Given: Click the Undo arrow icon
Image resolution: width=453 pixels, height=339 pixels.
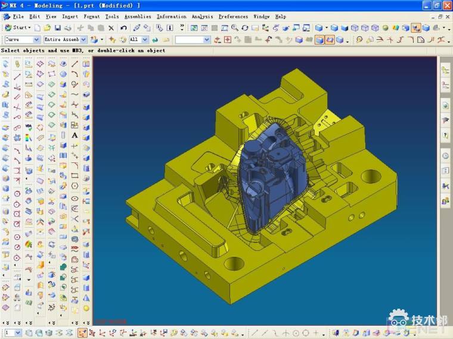Looking at the screenshot, I should [123, 28].
